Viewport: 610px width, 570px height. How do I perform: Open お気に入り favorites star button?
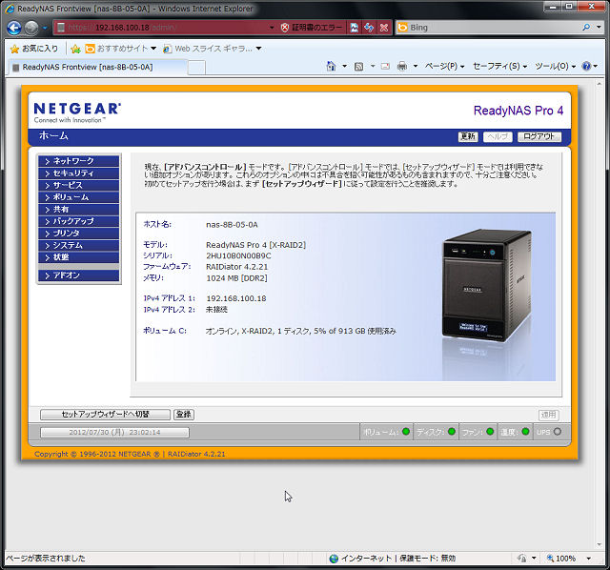coord(34,49)
